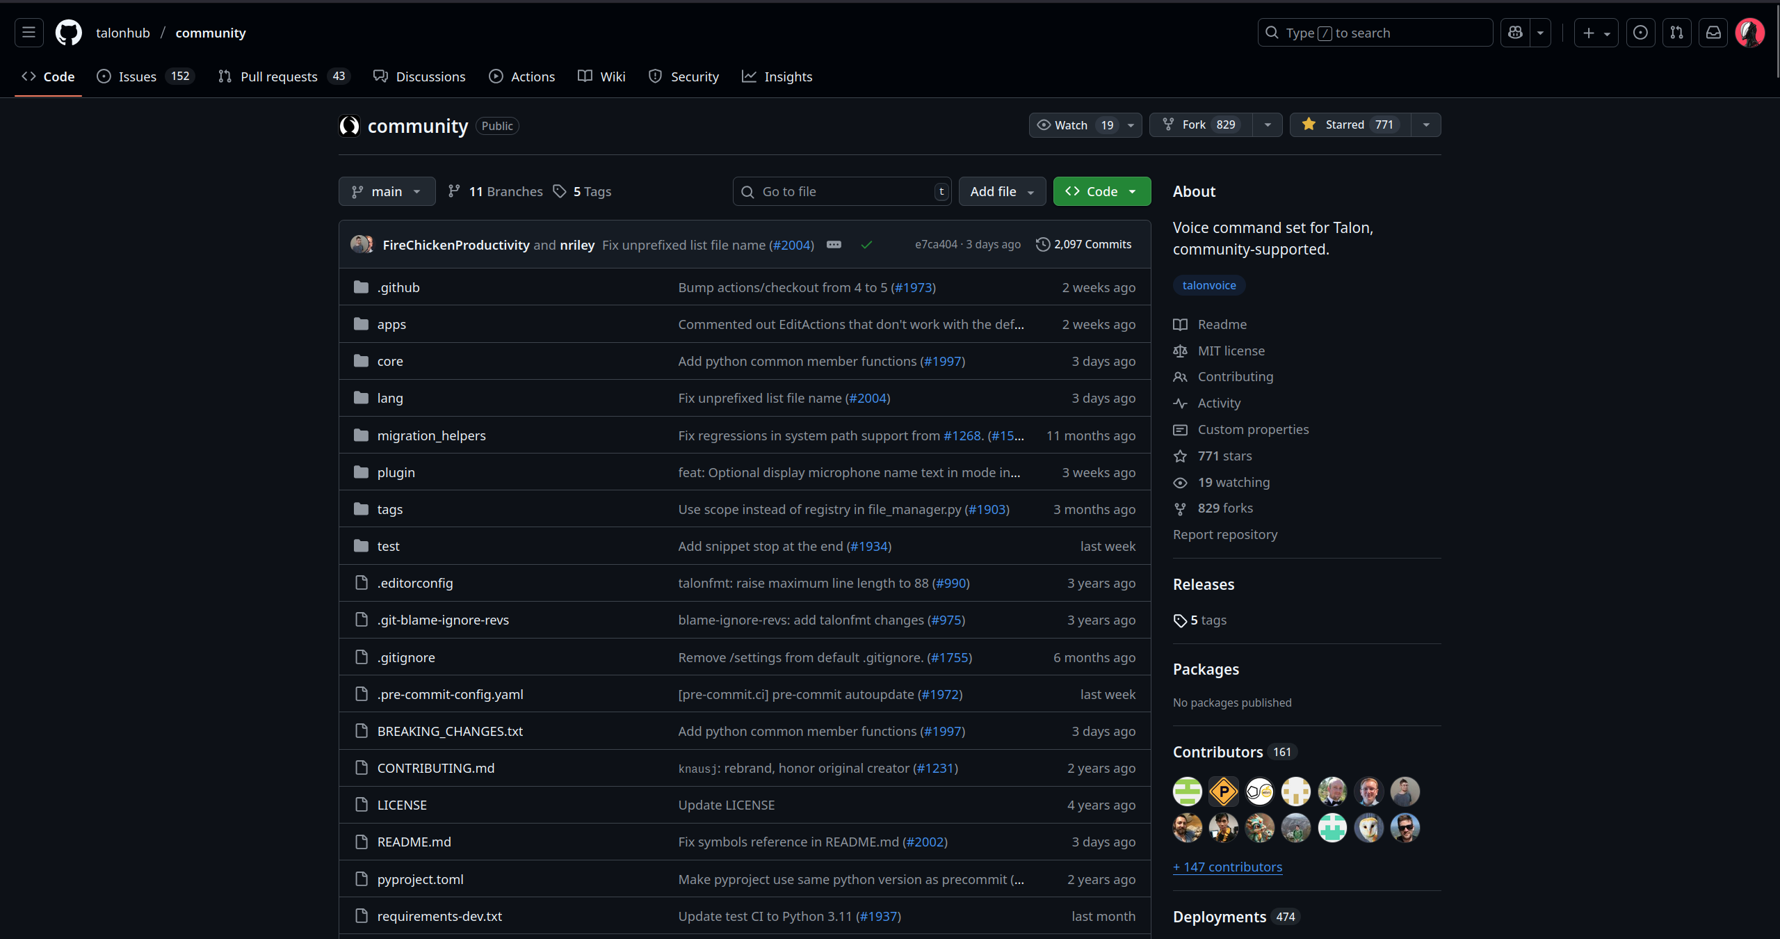
Task: Click the .github folder icon
Action: point(361,287)
